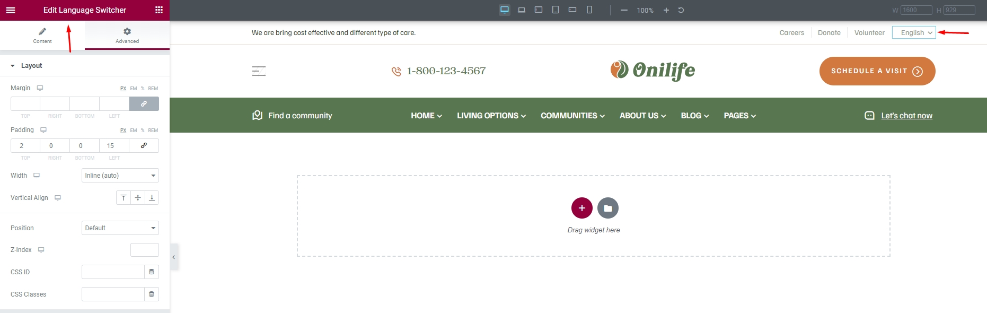Reset the preview zoom level
This screenshot has width=987, height=313.
681,10
